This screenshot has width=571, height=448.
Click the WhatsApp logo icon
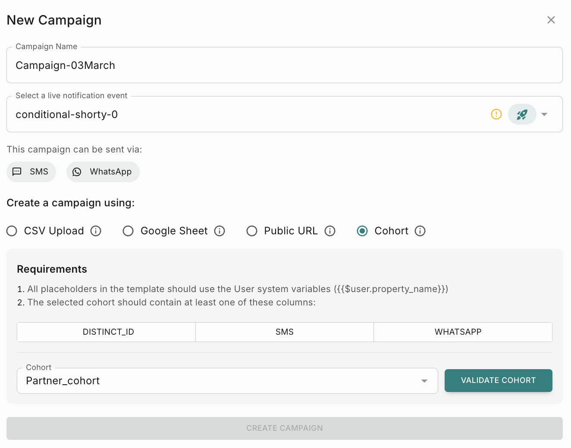pos(77,172)
